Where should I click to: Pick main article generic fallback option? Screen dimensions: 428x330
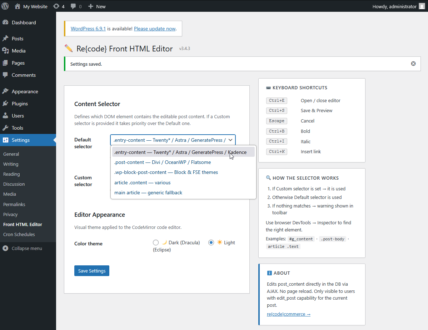point(148,192)
